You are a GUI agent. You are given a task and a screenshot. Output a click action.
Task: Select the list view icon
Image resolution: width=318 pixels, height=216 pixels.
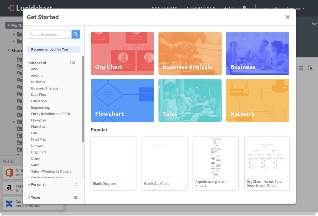(300, 68)
